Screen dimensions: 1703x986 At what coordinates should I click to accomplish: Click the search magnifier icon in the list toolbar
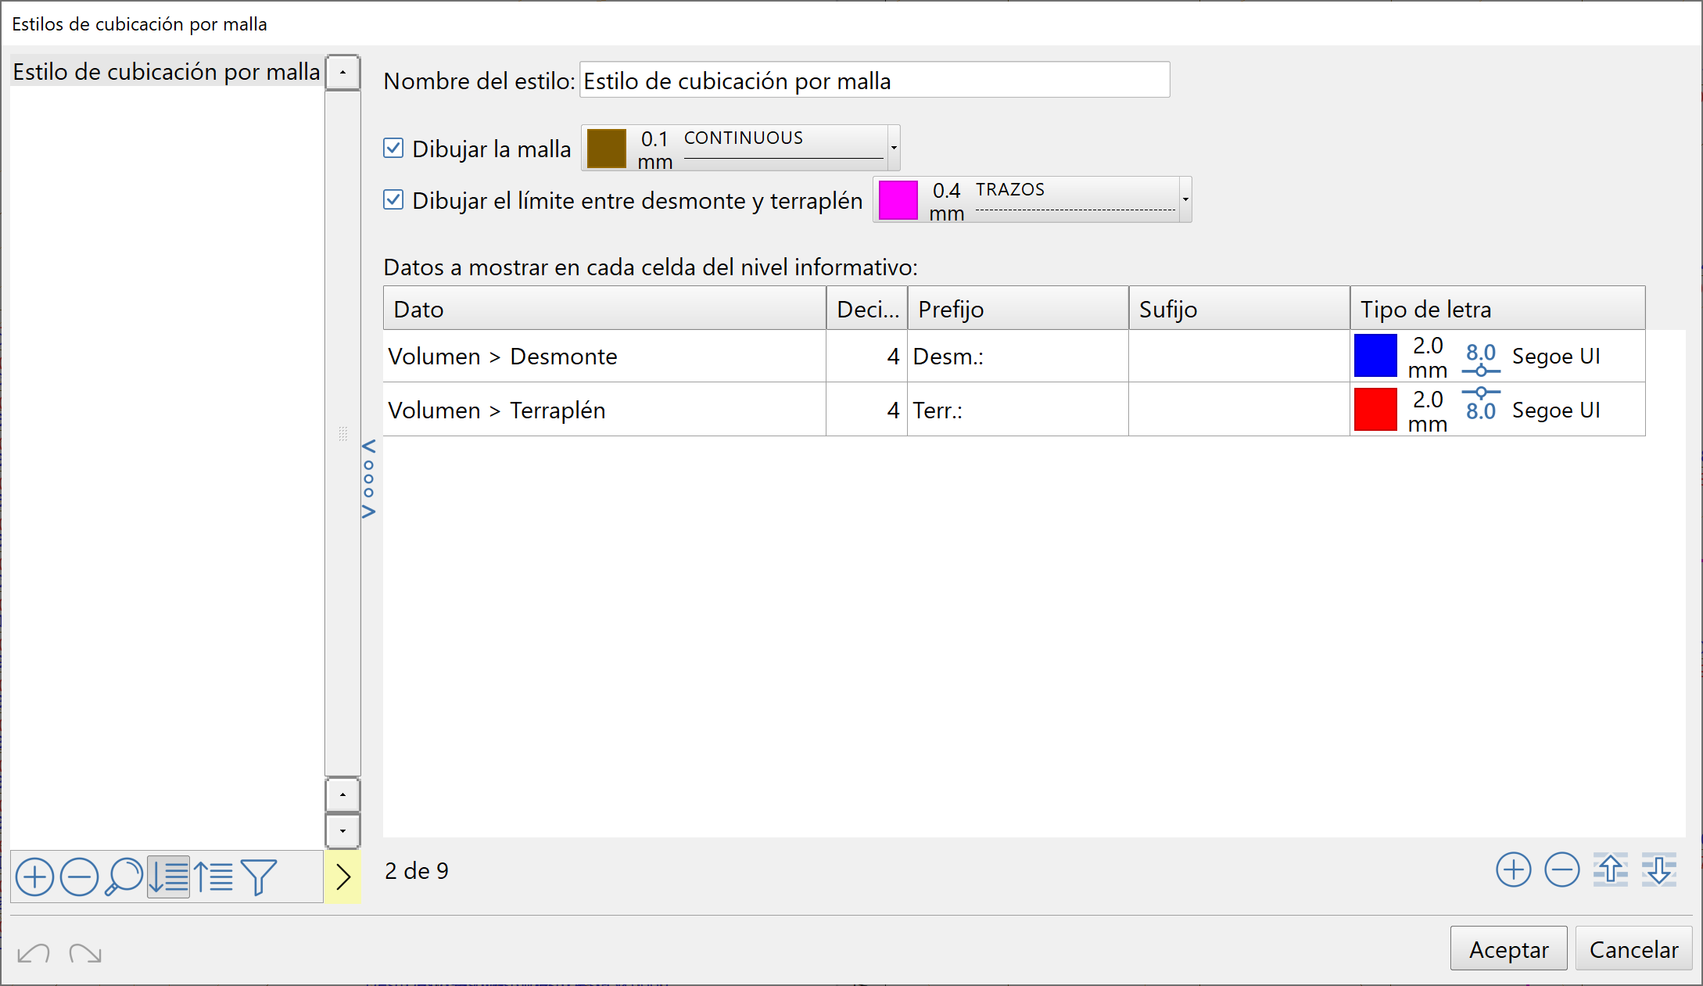click(124, 877)
